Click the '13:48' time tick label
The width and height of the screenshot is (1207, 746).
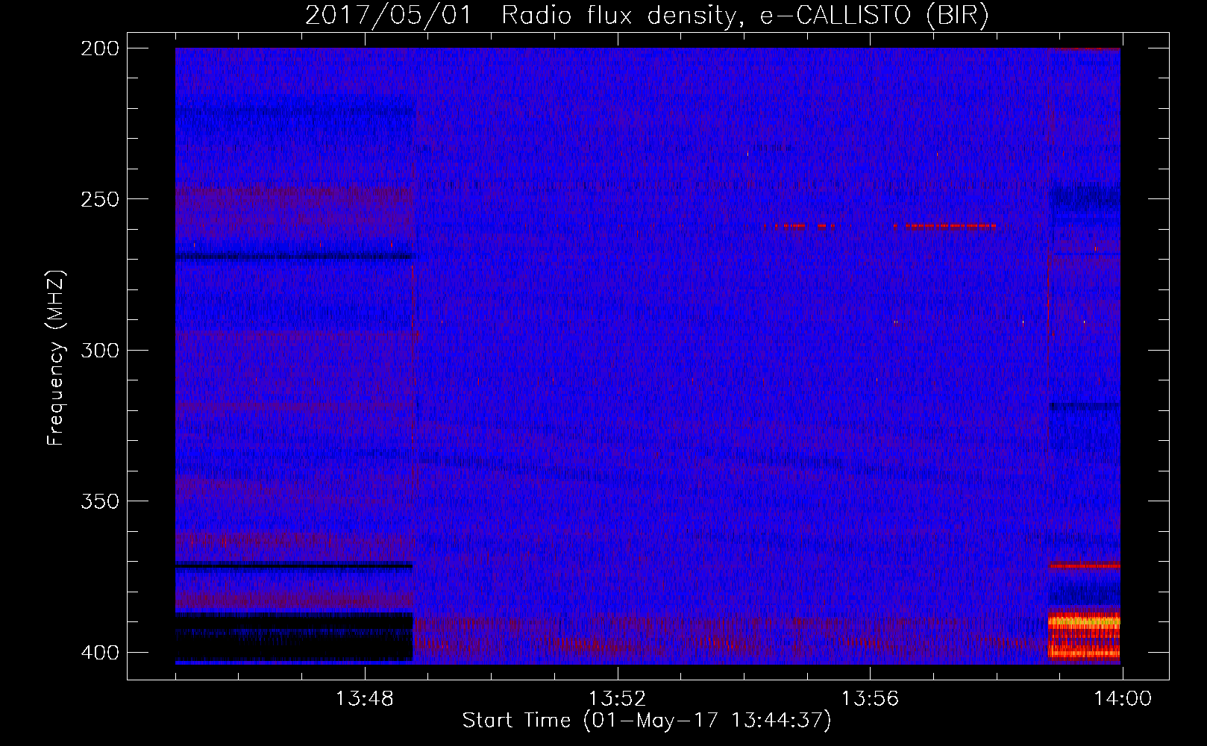click(x=364, y=699)
